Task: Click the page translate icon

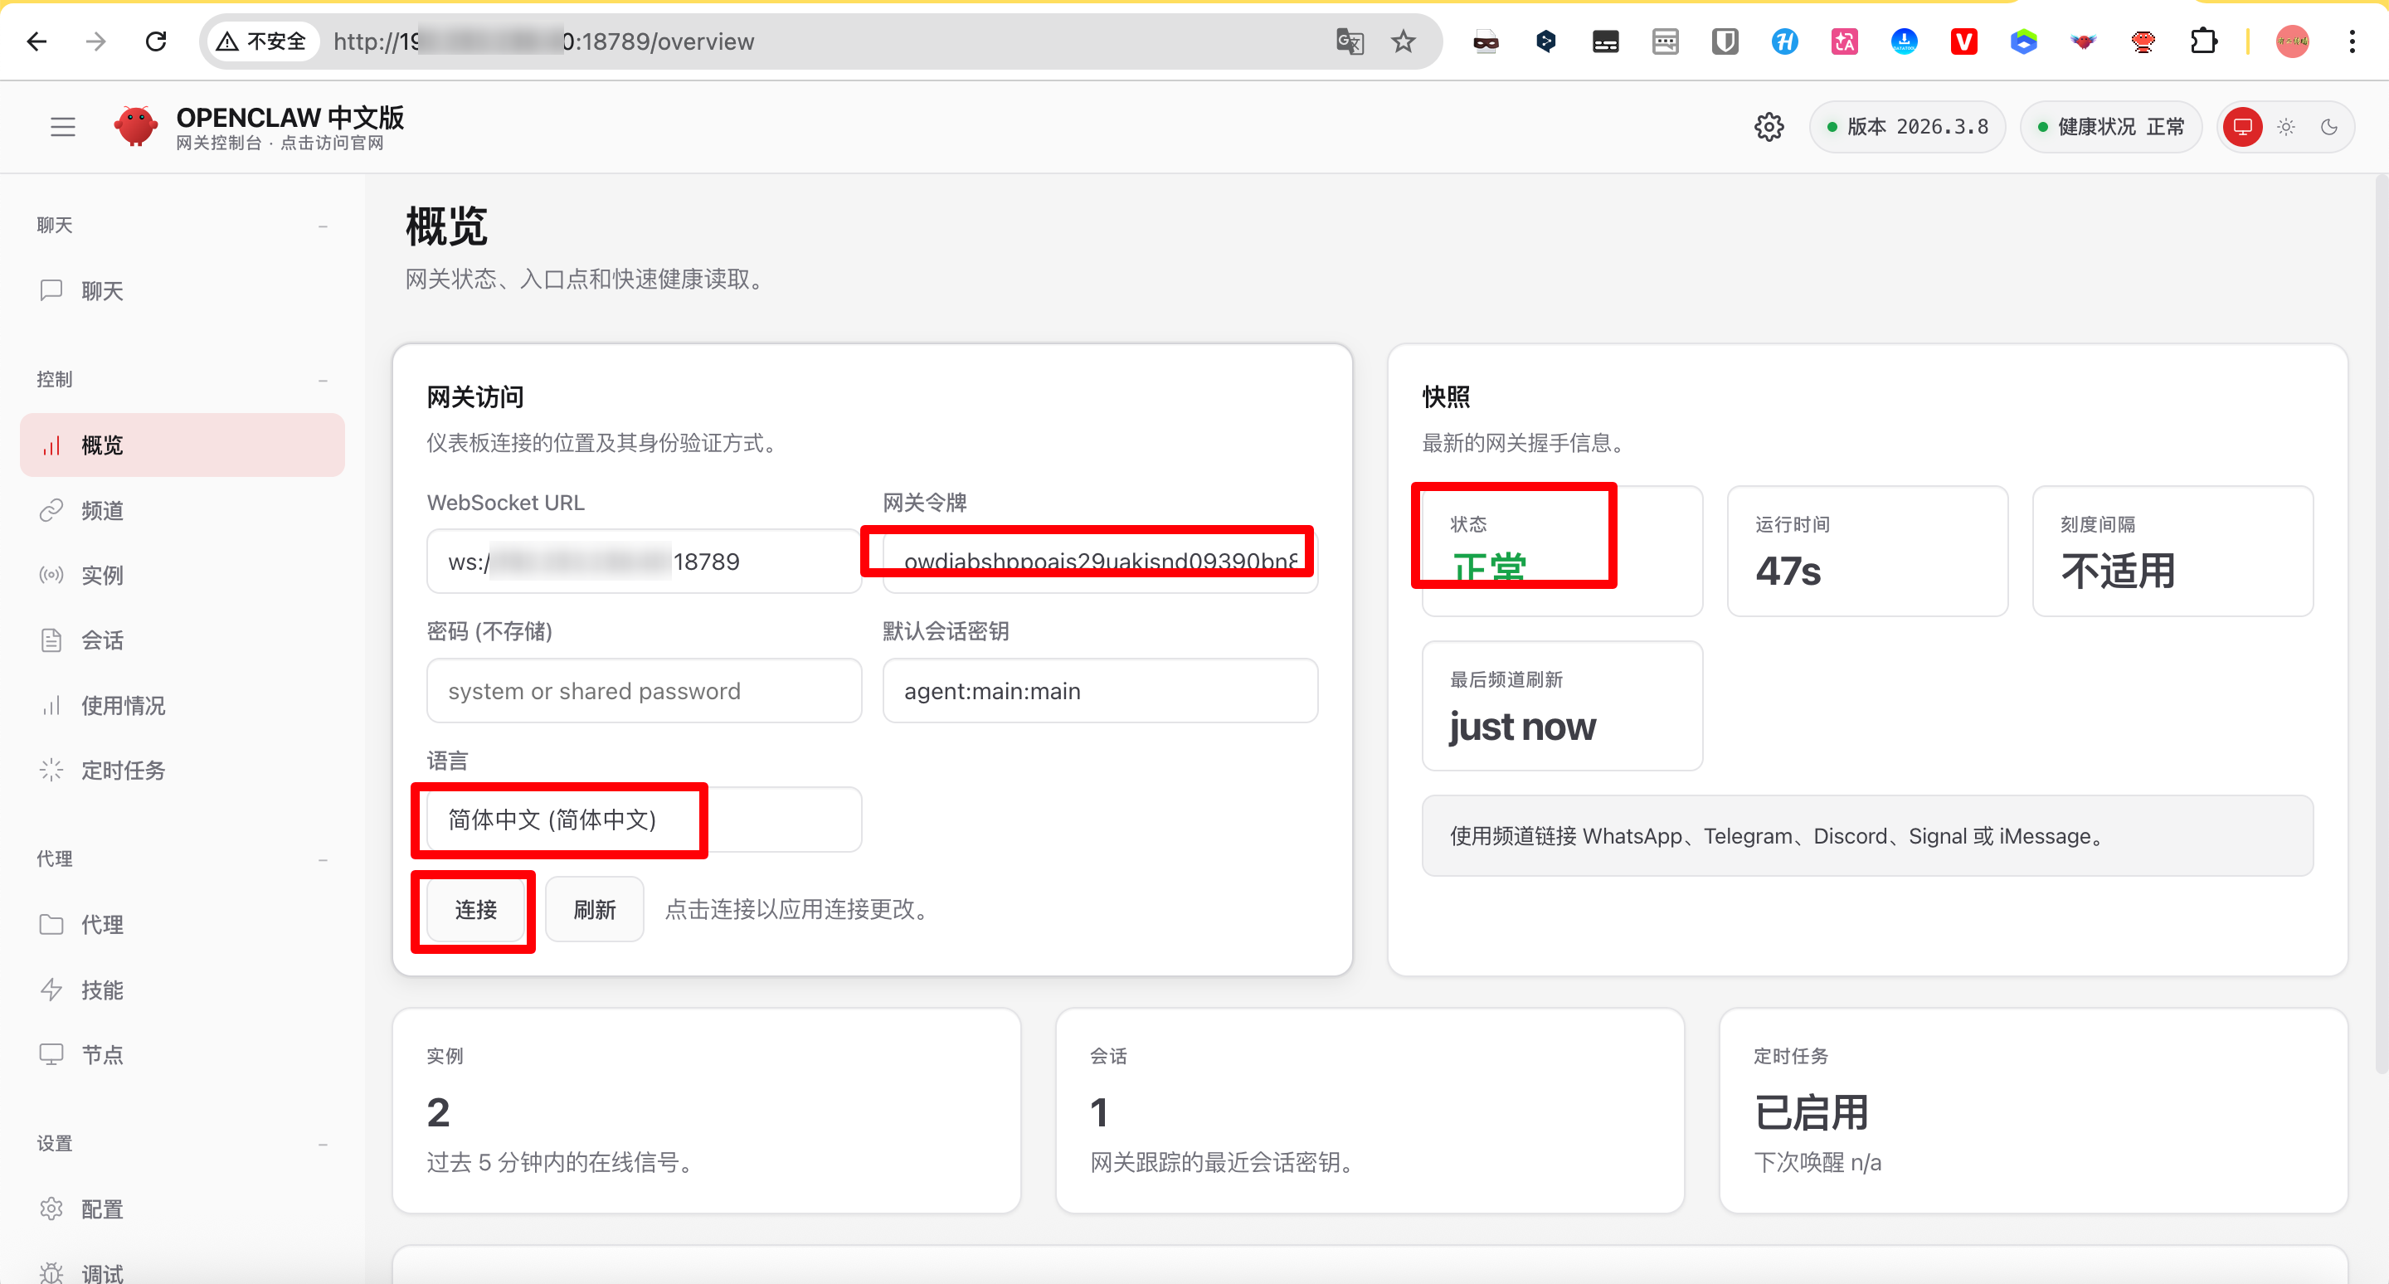Action: coord(1350,41)
